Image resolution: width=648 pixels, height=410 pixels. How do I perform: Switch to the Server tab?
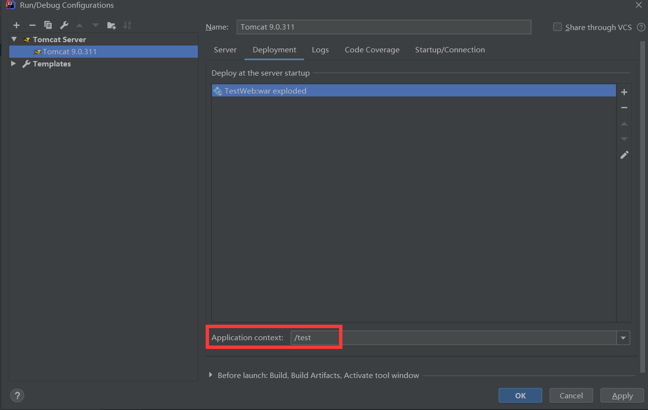click(225, 50)
